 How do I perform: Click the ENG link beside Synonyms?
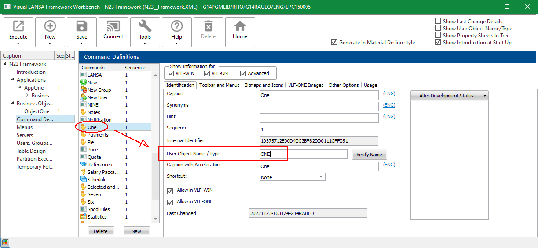click(389, 105)
